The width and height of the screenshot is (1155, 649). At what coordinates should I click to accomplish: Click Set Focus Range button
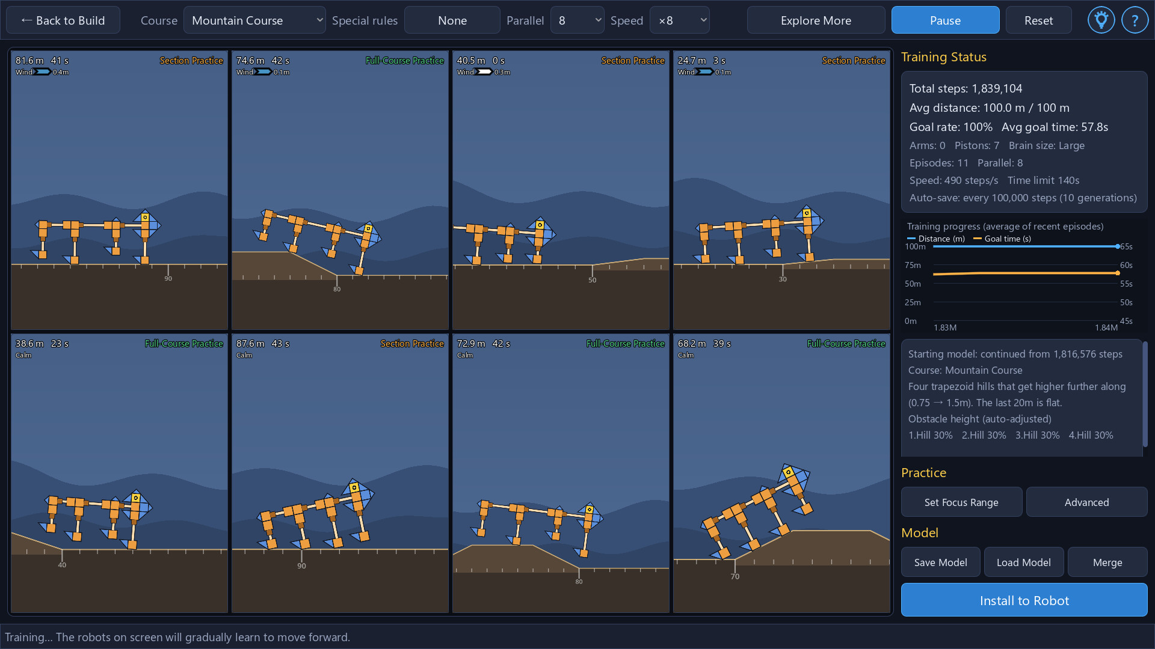[961, 502]
